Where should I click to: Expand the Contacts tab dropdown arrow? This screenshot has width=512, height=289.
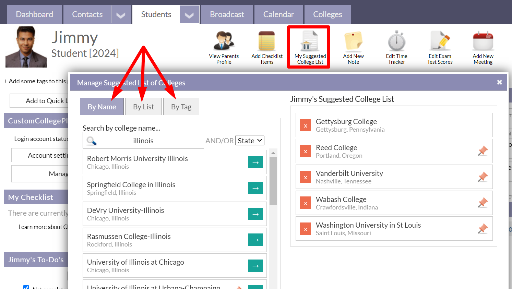click(x=121, y=15)
